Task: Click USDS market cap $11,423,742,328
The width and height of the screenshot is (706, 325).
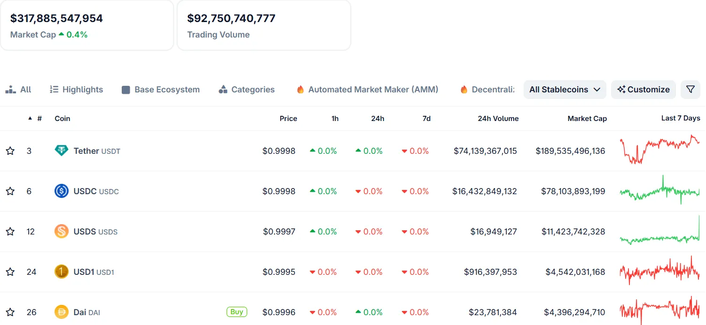Action: 573,232
